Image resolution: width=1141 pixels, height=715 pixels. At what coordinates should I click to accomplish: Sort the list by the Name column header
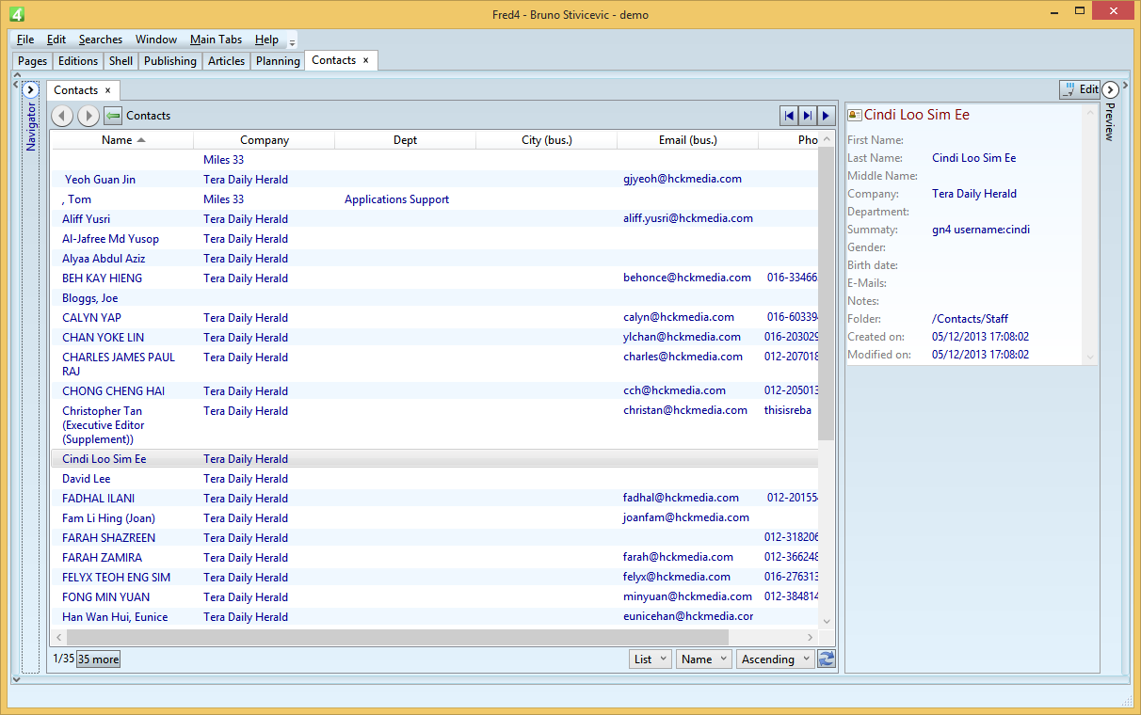(122, 140)
